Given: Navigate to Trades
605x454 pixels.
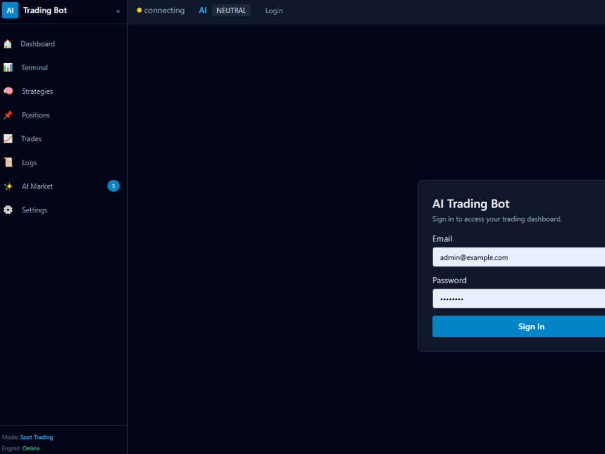Looking at the screenshot, I should (31, 139).
